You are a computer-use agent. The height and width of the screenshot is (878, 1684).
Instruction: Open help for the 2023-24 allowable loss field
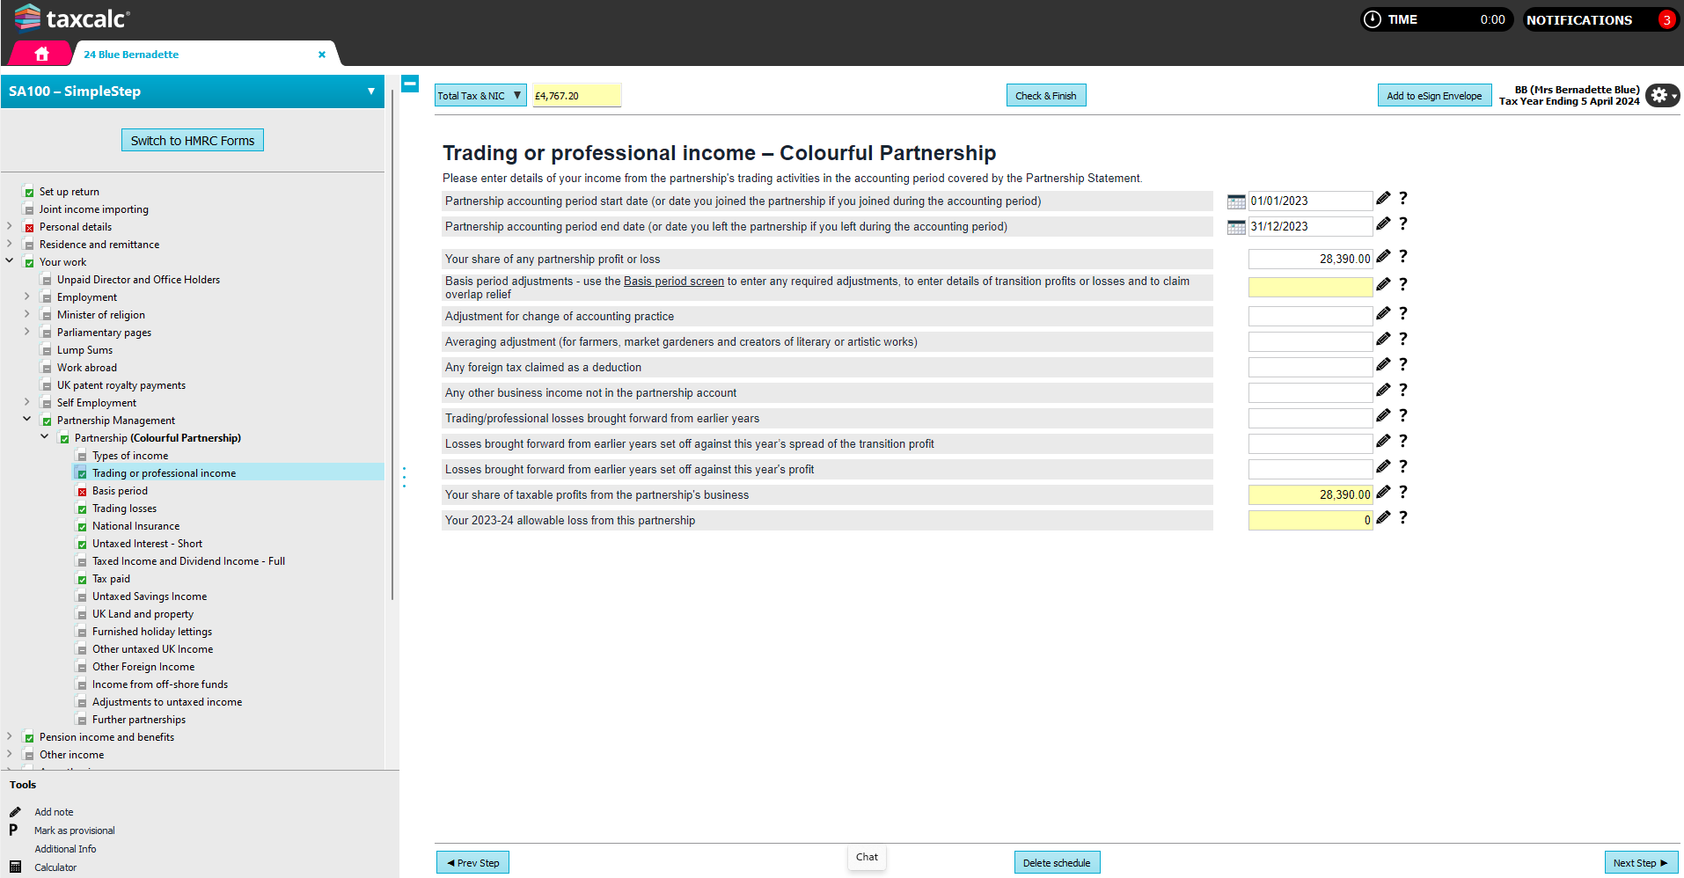pos(1403,517)
